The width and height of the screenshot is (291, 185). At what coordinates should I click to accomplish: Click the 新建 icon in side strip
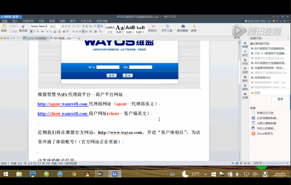click(x=245, y=45)
